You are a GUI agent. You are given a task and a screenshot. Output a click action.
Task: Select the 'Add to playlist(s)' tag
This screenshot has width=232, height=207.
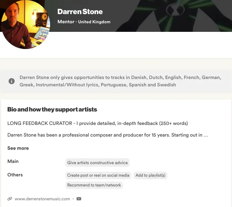coord(150,175)
